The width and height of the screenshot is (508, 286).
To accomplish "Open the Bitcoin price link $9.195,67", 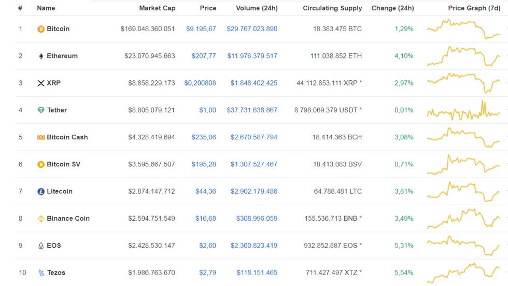I will (x=201, y=29).
